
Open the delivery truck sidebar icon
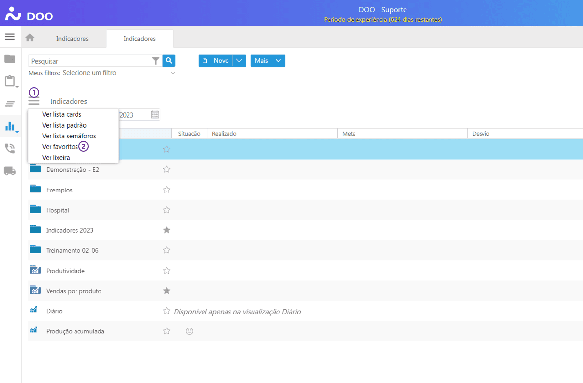pos(10,171)
